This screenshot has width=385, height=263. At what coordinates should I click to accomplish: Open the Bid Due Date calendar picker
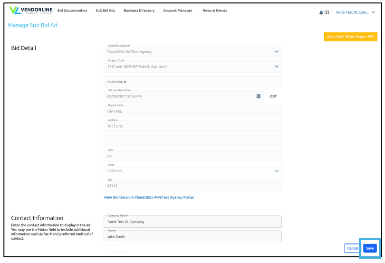258,96
